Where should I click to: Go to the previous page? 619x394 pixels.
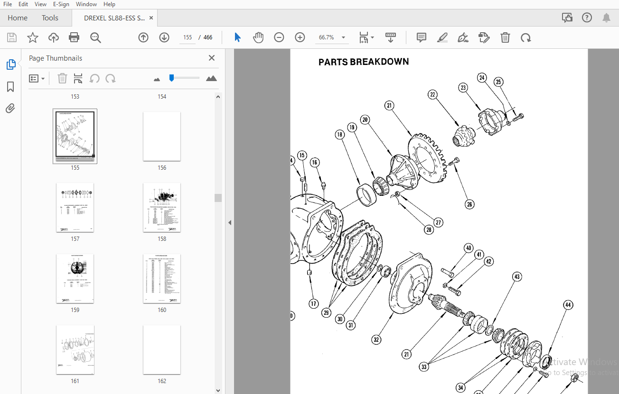(x=143, y=37)
